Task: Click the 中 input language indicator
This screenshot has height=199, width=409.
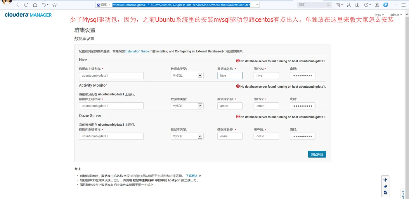Action: (385, 180)
